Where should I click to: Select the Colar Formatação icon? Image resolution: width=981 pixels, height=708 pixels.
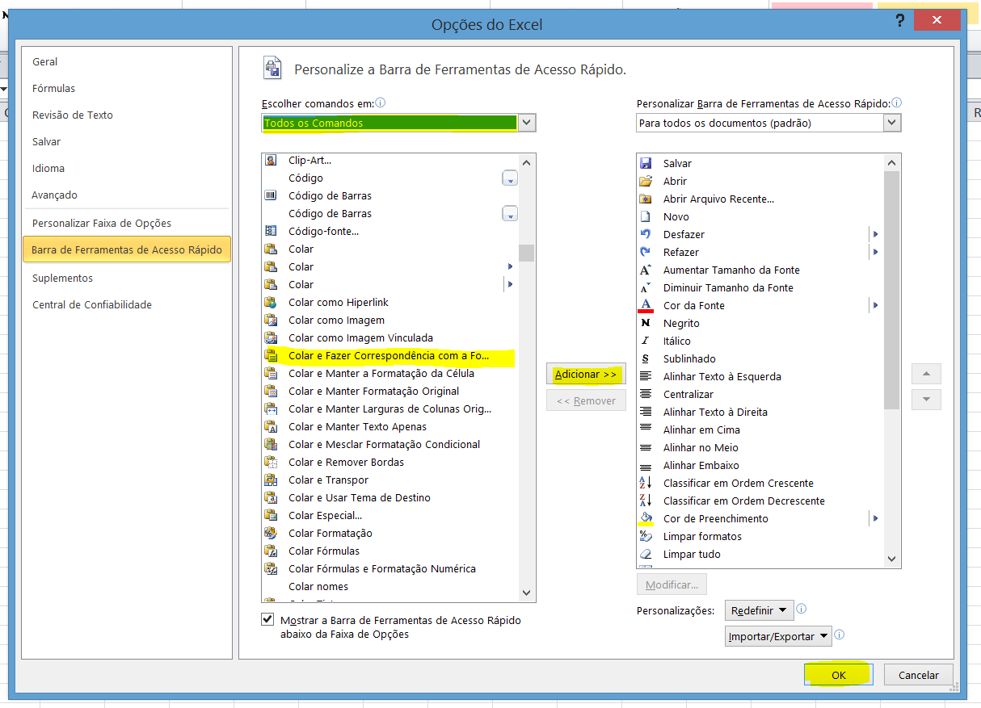[x=271, y=533]
